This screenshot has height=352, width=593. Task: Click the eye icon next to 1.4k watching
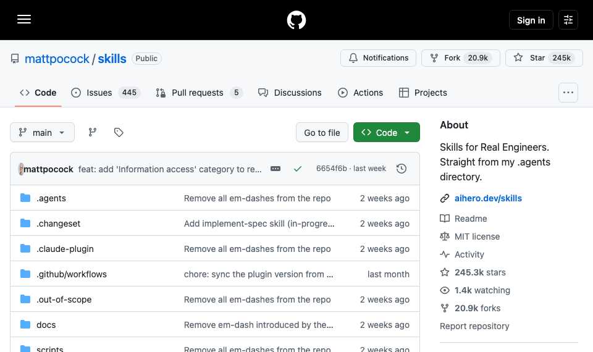point(445,290)
